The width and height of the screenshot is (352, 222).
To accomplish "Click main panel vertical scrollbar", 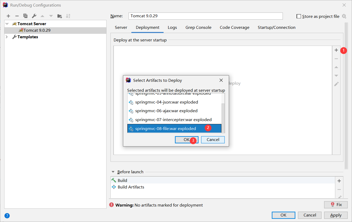I will pyautogui.click(x=346, y=95).
